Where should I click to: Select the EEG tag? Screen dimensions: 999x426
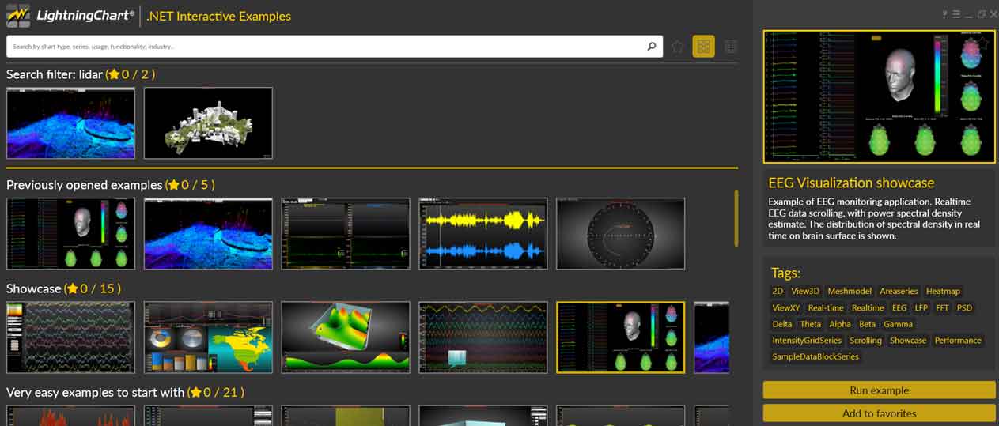899,307
